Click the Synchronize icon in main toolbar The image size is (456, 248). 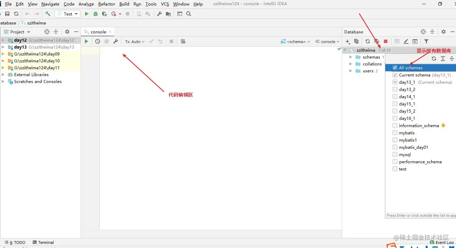(x=16, y=14)
